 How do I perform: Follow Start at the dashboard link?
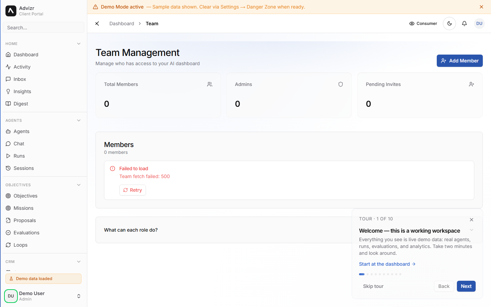point(387,264)
